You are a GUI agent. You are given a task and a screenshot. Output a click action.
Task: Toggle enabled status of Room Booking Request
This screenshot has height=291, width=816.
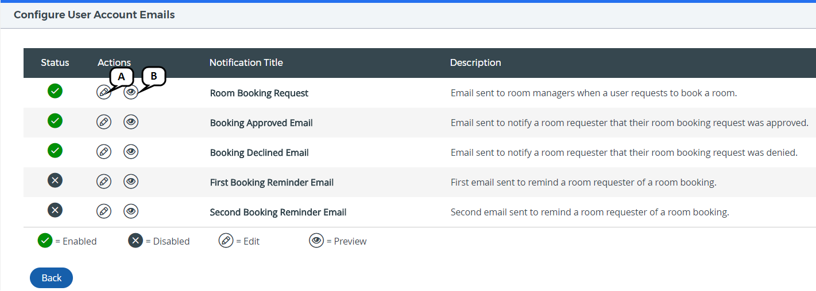click(x=55, y=91)
